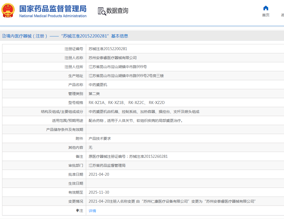284x219 pixels.
Task: Click the 生产地址 label
Action: 76,76
